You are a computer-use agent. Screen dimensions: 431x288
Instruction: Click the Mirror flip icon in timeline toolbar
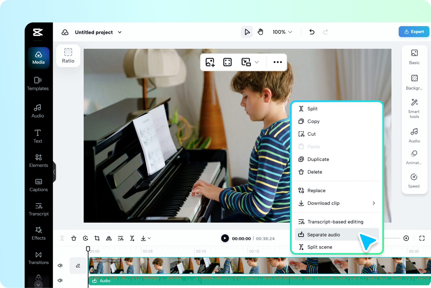click(109, 238)
